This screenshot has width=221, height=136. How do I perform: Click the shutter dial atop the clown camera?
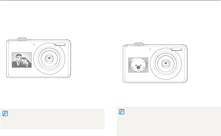139,44
